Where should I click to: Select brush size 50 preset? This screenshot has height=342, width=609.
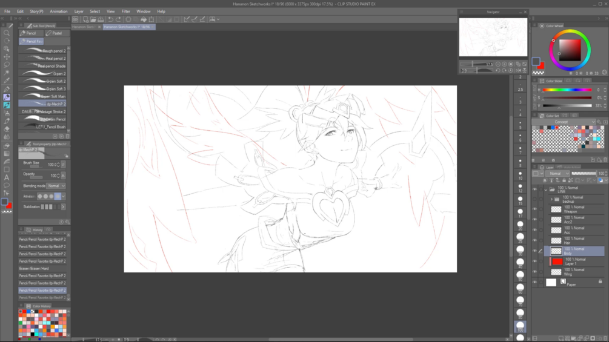[520, 275]
